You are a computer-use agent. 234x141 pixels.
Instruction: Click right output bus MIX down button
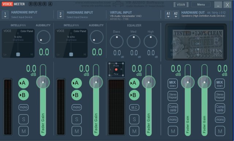pos(220,84)
